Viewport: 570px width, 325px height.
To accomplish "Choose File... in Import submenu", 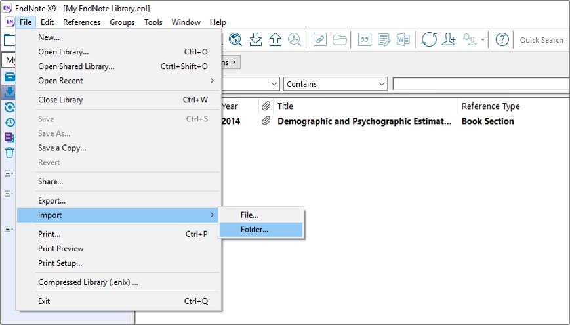I will click(261, 215).
